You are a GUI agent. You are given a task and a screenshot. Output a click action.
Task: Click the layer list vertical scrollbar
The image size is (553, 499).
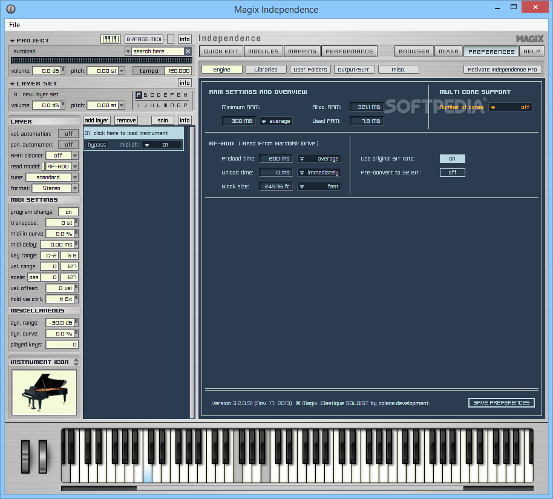tap(192, 273)
